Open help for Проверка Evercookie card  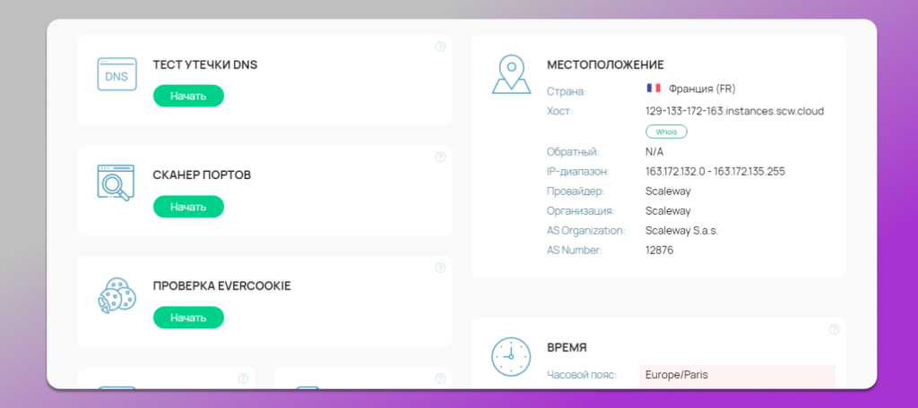(x=440, y=268)
